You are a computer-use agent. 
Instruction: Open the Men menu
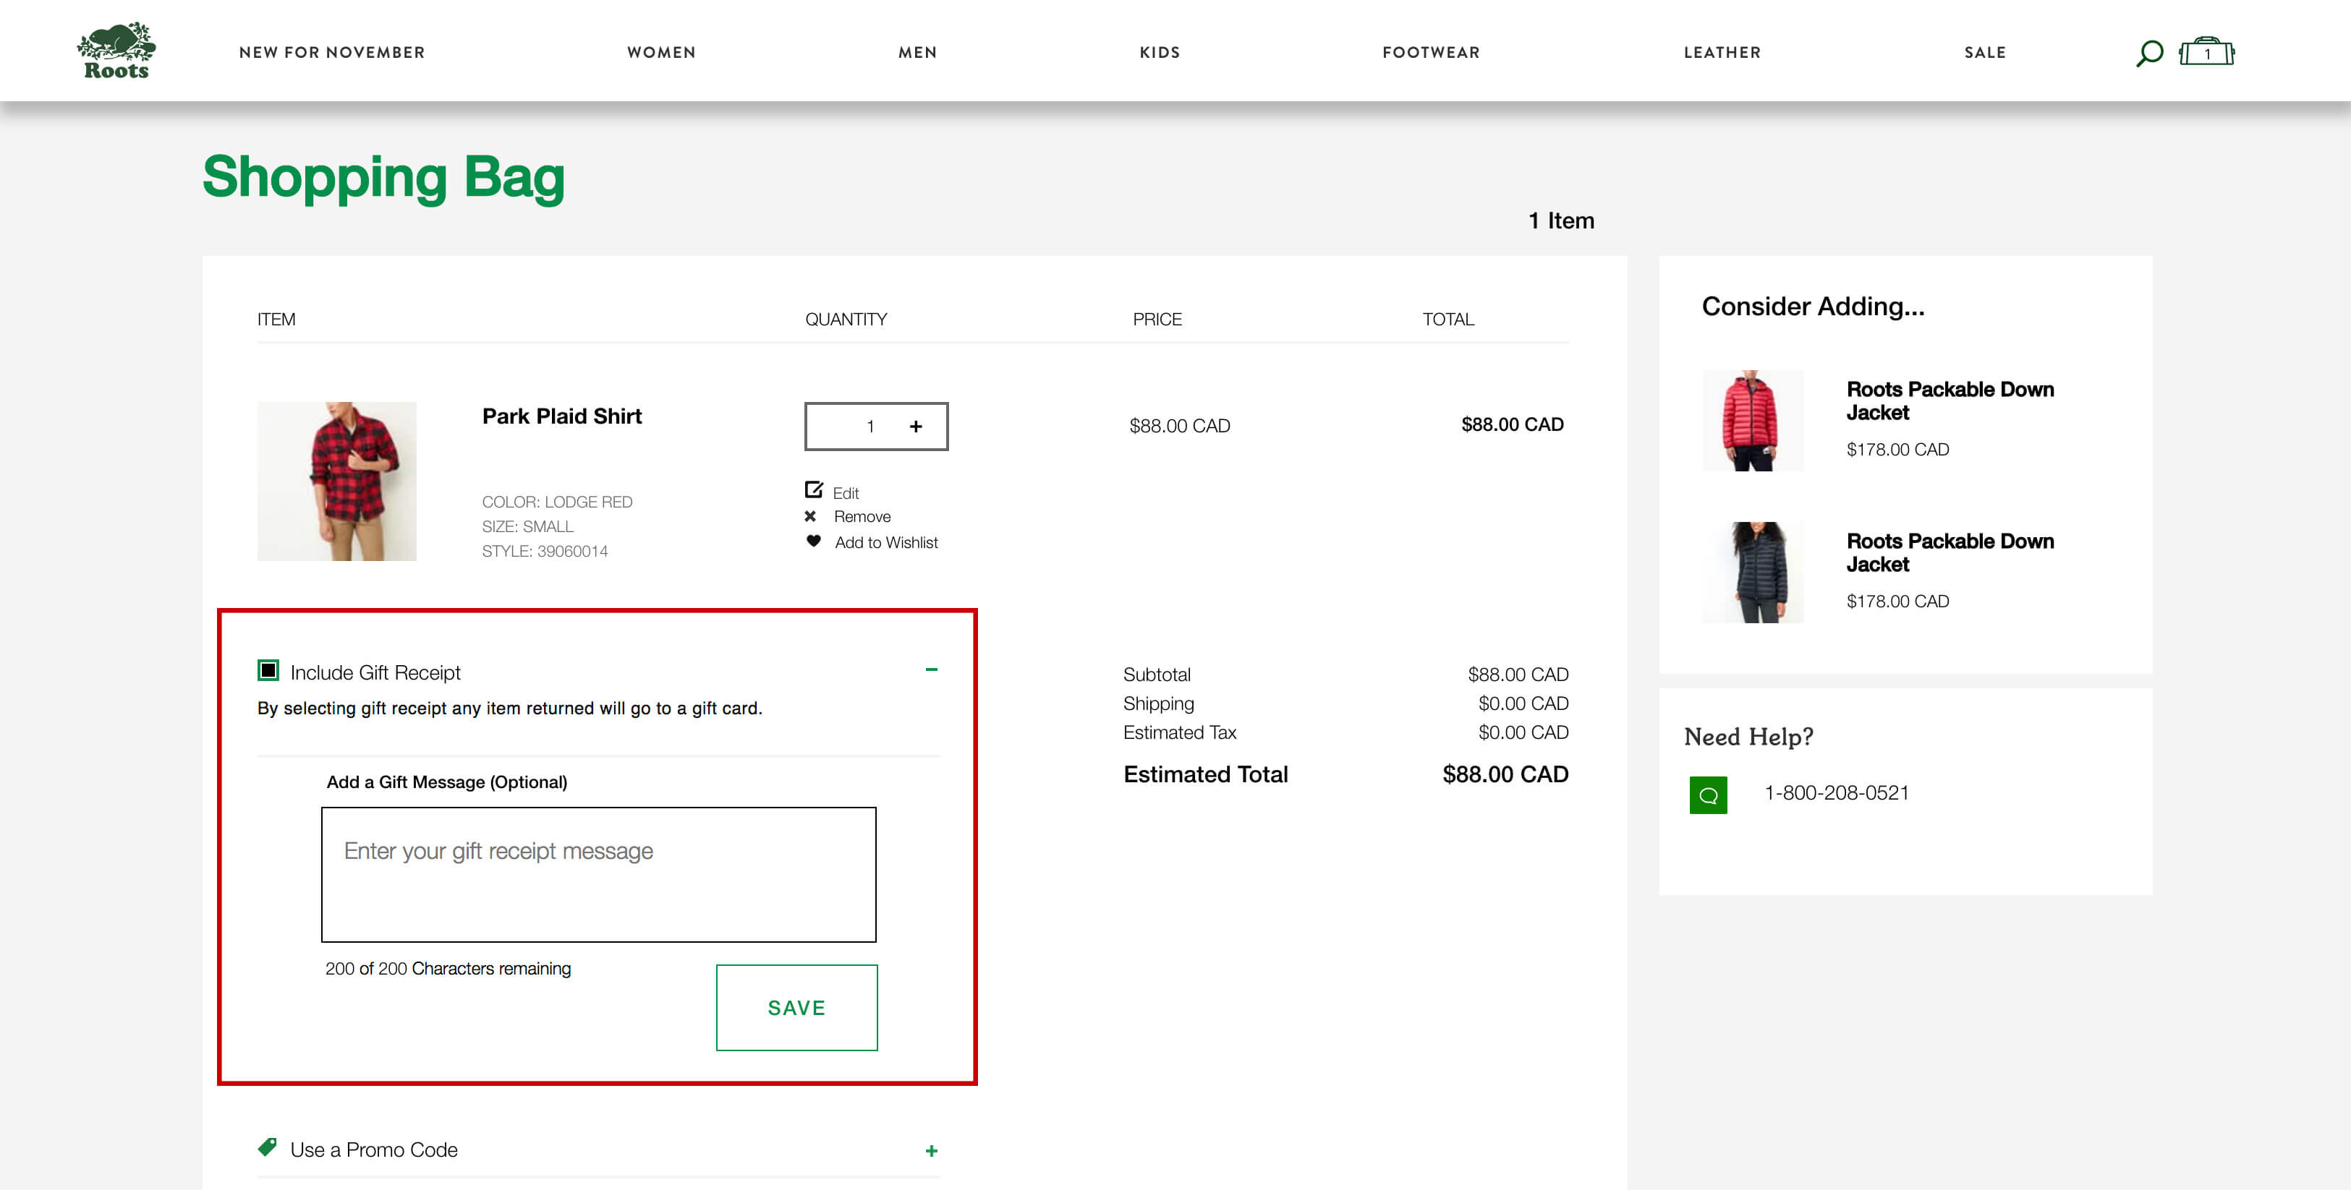point(917,53)
